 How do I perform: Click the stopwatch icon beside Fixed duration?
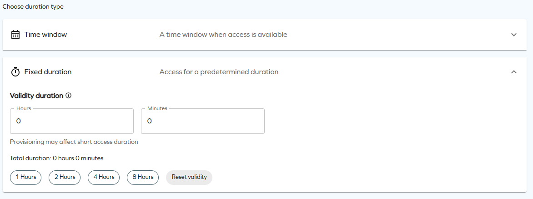click(15, 72)
